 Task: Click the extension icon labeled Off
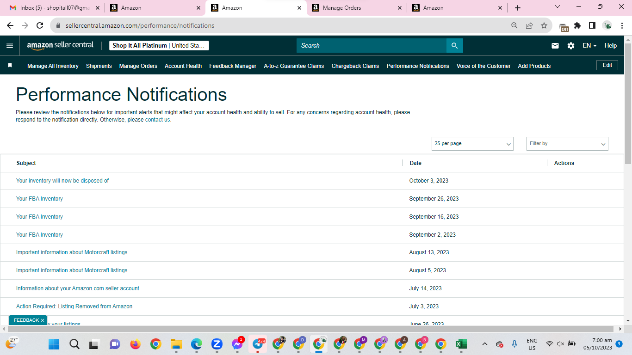tap(564, 27)
